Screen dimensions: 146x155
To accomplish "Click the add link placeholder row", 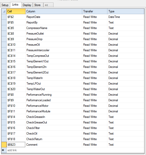I will click(x=75, y=150).
